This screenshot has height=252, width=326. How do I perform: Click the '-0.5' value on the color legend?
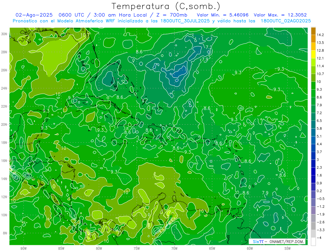click(320, 199)
